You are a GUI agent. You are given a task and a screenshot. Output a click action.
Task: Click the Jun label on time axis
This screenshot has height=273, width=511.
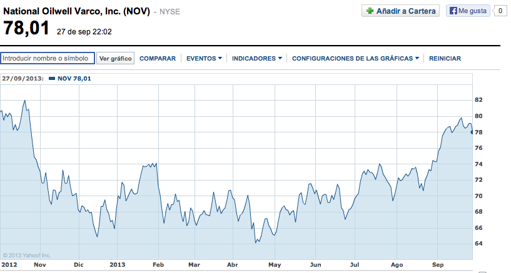(315, 264)
